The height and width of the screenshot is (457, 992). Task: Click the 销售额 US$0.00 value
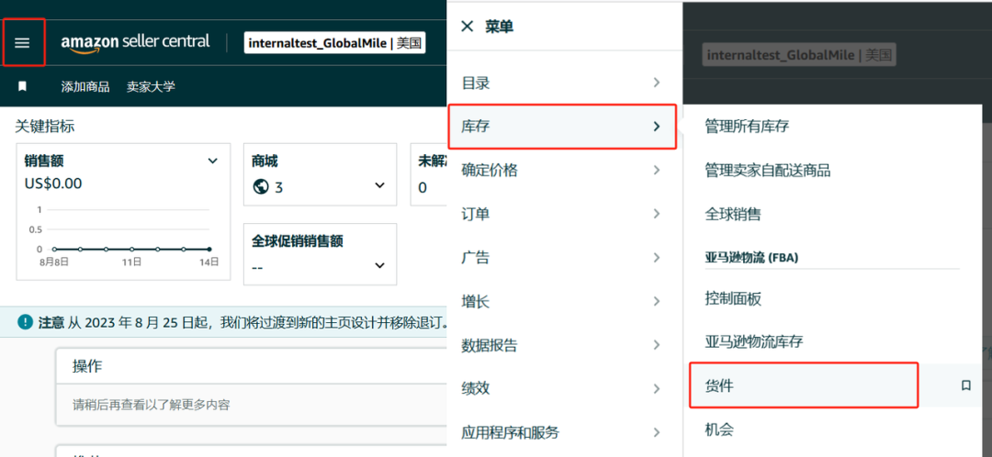point(53,184)
